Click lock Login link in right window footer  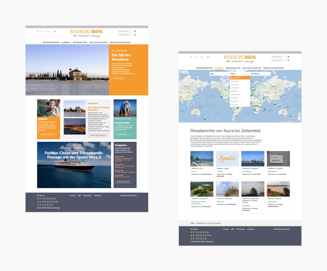[226, 229]
